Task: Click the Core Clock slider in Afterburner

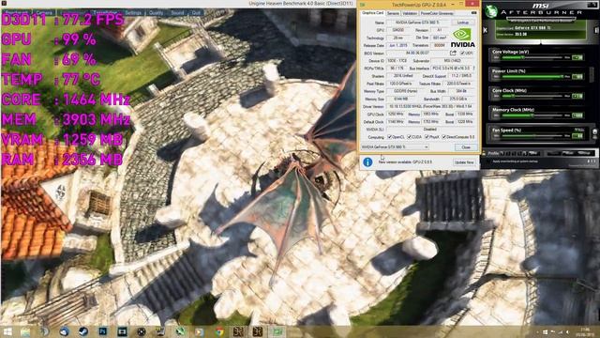Action: click(x=532, y=96)
